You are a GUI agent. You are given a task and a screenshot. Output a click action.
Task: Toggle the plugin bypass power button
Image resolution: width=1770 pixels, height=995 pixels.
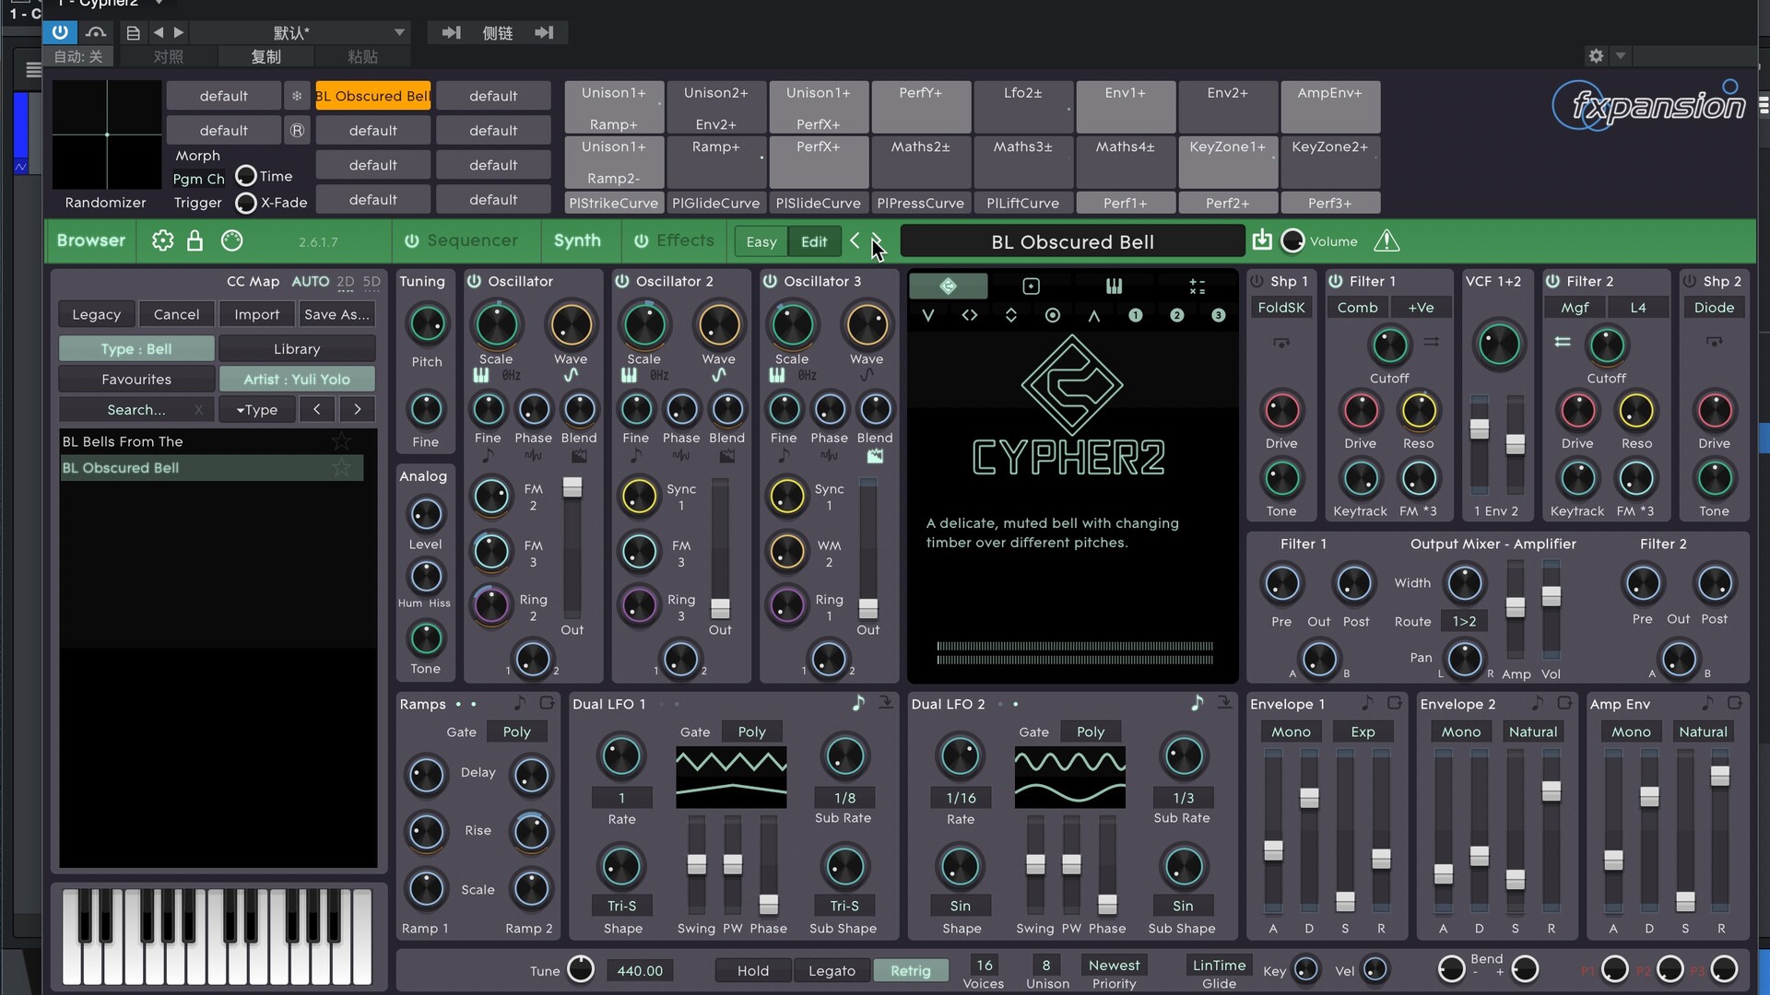point(60,32)
